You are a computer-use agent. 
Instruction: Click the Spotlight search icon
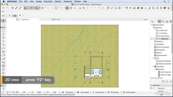(165, 1)
